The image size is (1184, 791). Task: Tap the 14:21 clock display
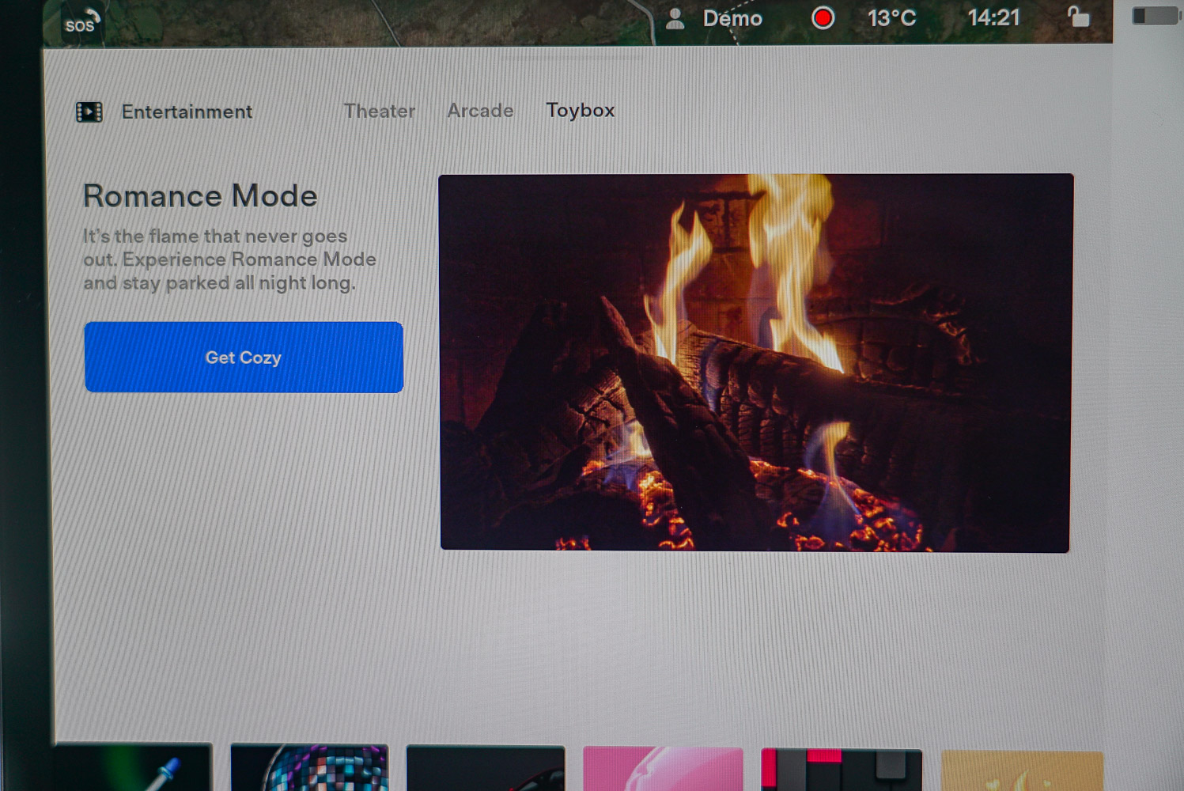click(x=993, y=17)
